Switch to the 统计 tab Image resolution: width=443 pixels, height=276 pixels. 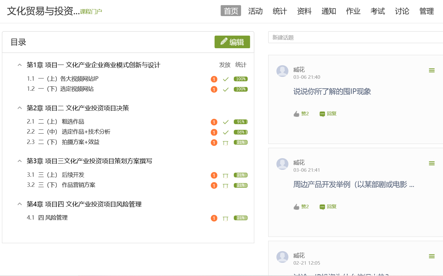point(280,11)
